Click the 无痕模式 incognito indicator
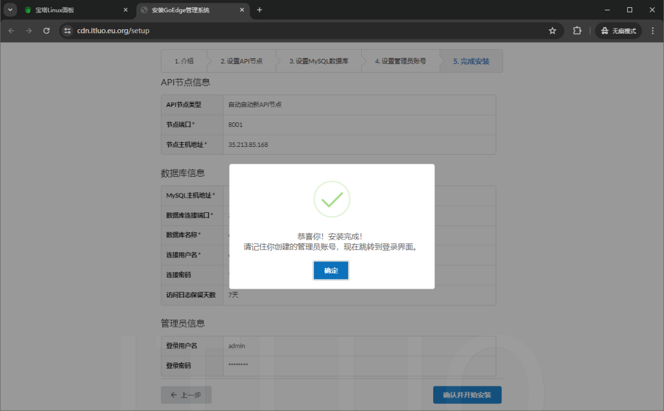The image size is (664, 411). coord(618,30)
